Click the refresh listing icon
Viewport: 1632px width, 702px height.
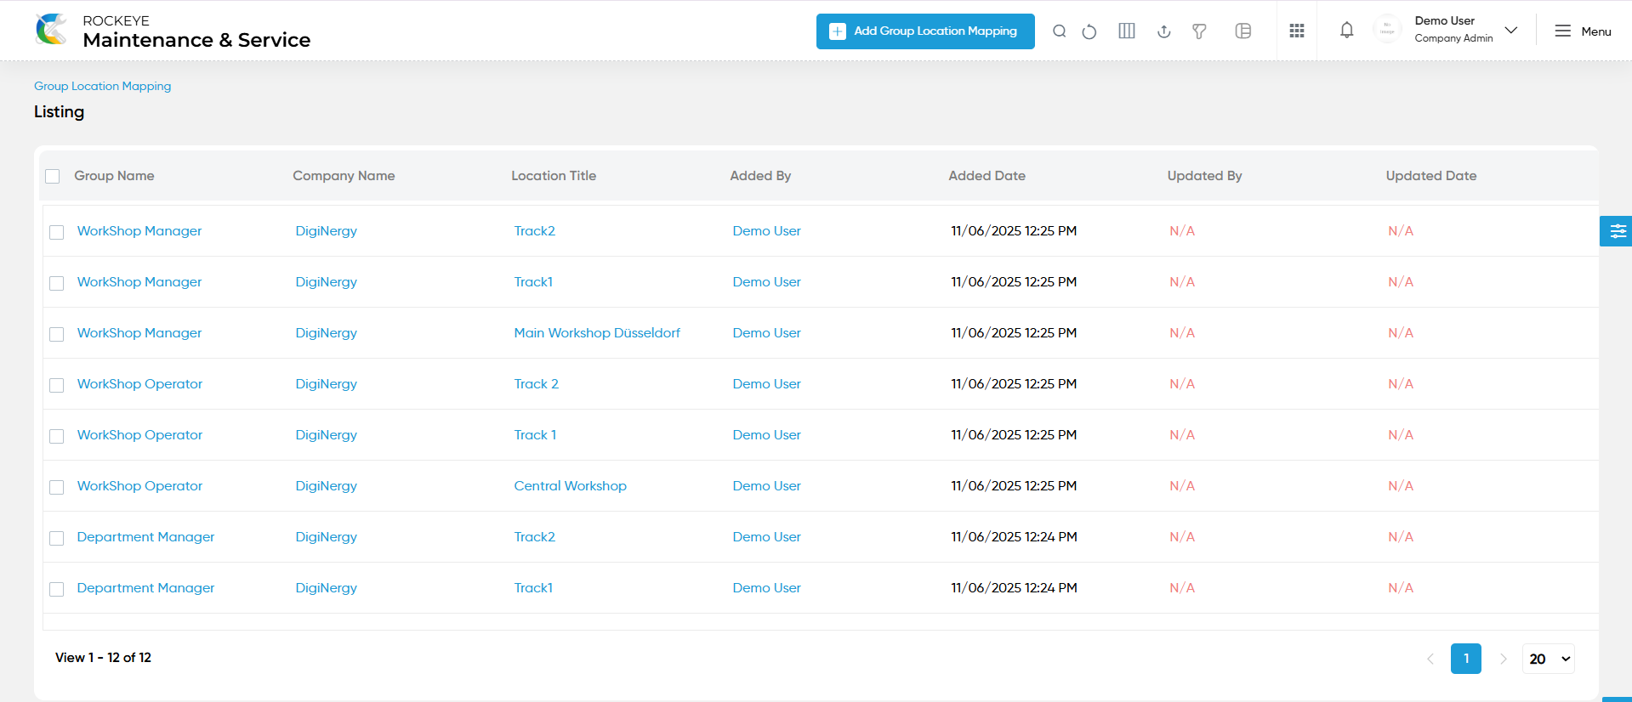click(1089, 31)
